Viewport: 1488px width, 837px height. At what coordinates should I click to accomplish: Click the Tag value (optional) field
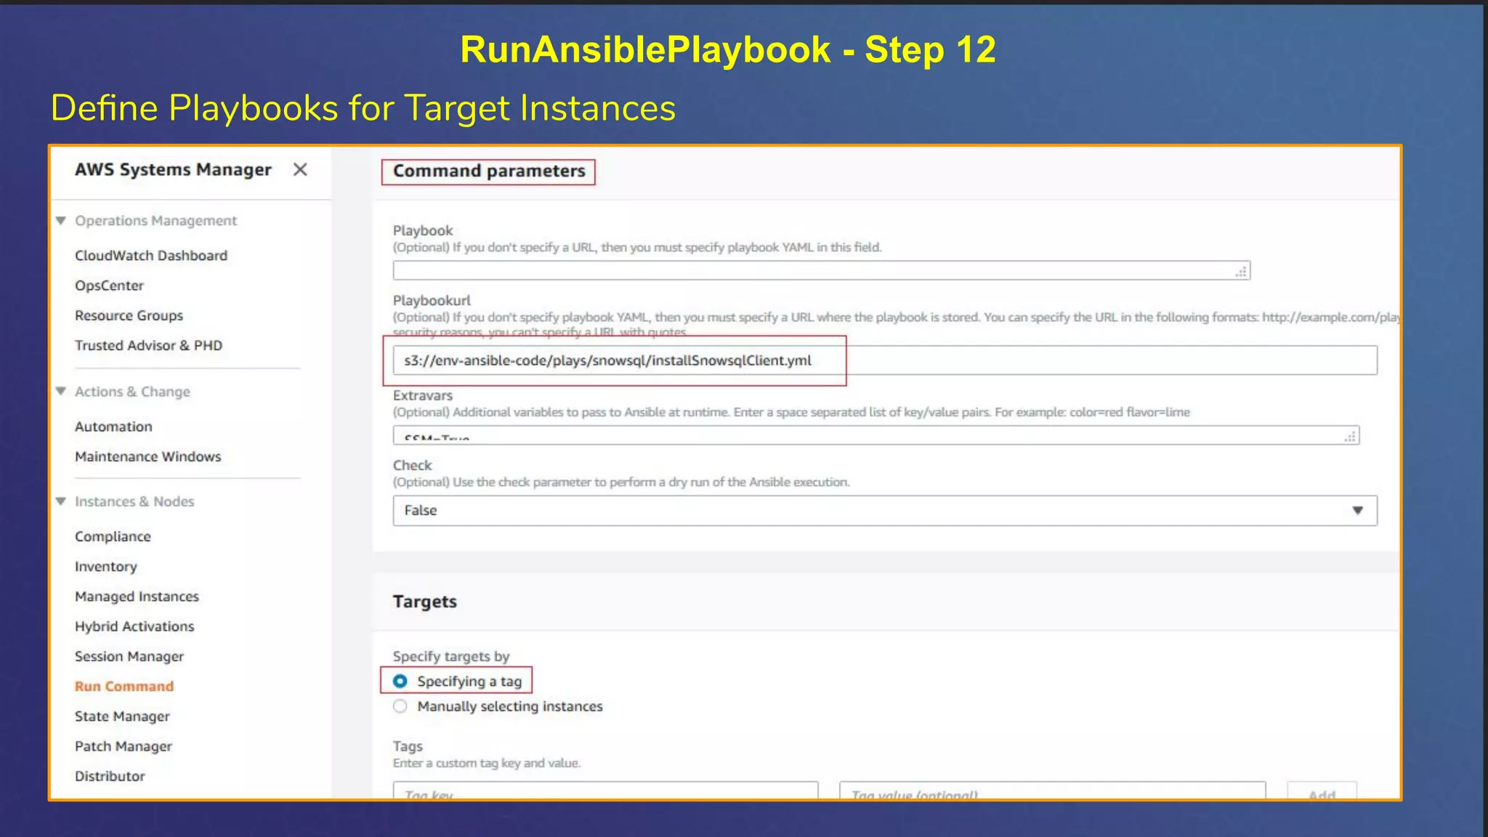1052,790
